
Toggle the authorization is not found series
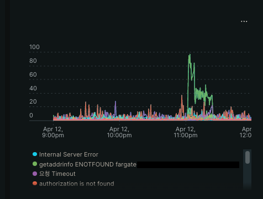(x=73, y=184)
